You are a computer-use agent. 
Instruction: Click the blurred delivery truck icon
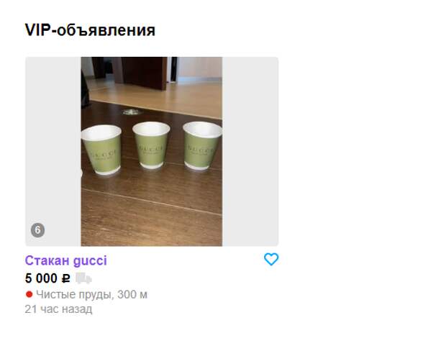(x=83, y=278)
